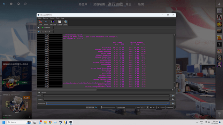Image resolution: width=223 pixels, height=125 pixels.
Task: Open the Viewers menu
Action: pos(52,18)
